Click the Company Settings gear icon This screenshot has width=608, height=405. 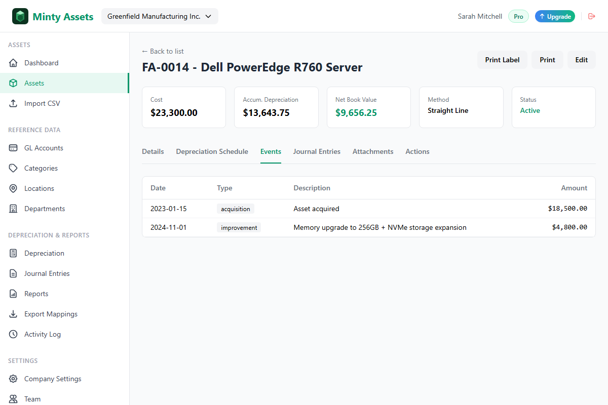coord(13,379)
